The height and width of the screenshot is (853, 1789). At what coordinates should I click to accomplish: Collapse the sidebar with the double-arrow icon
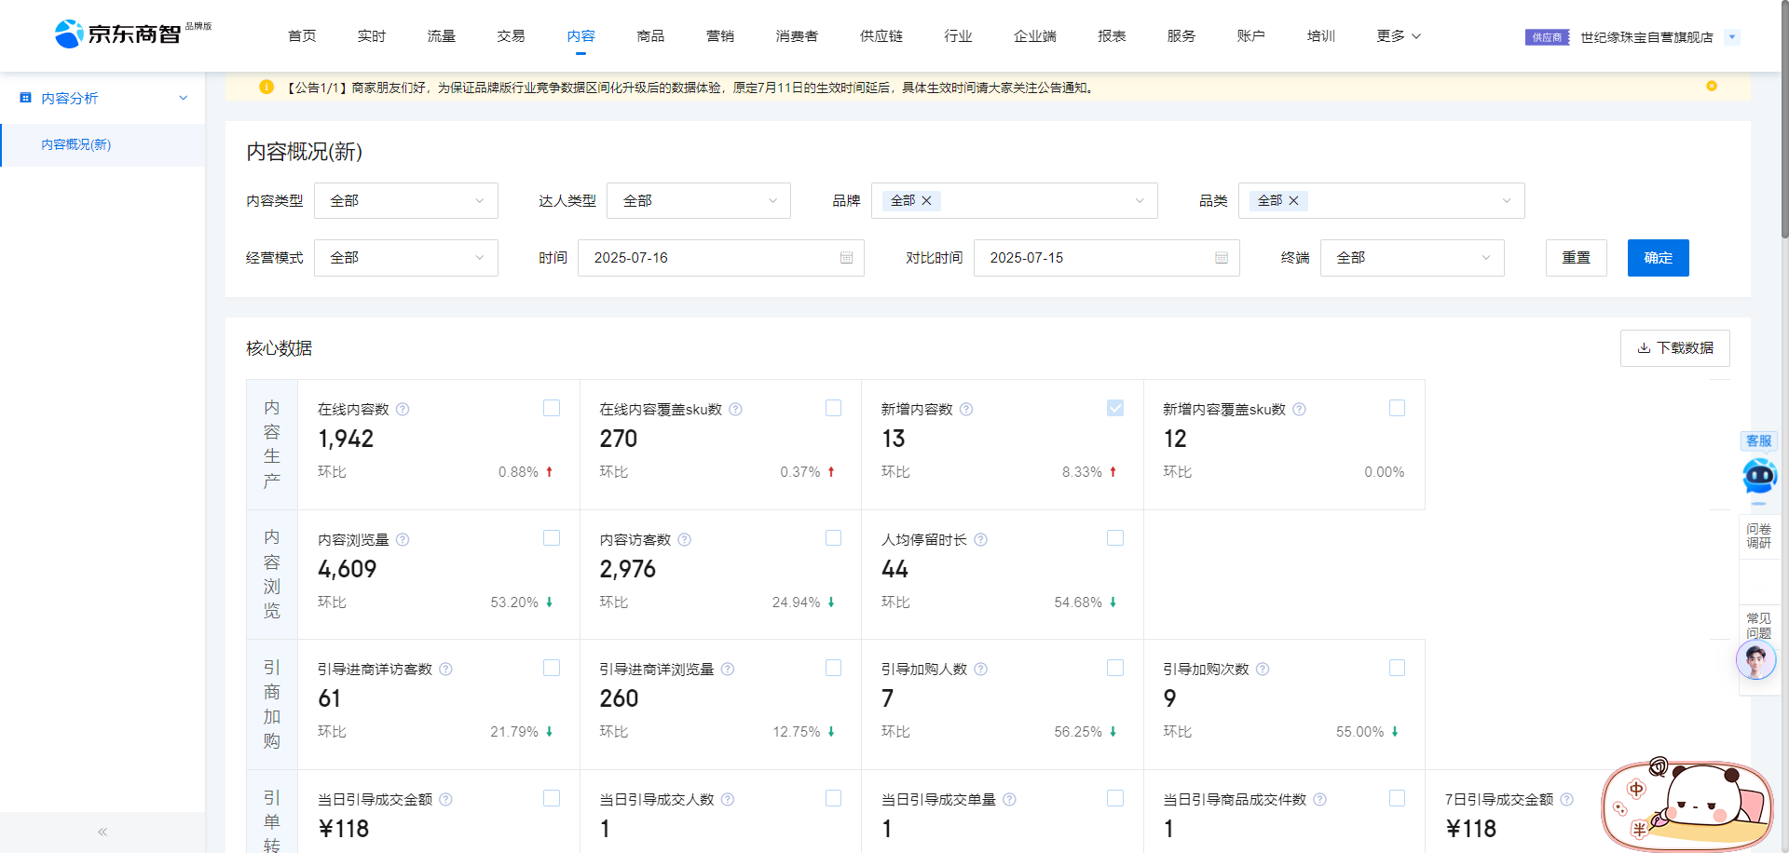point(102,832)
